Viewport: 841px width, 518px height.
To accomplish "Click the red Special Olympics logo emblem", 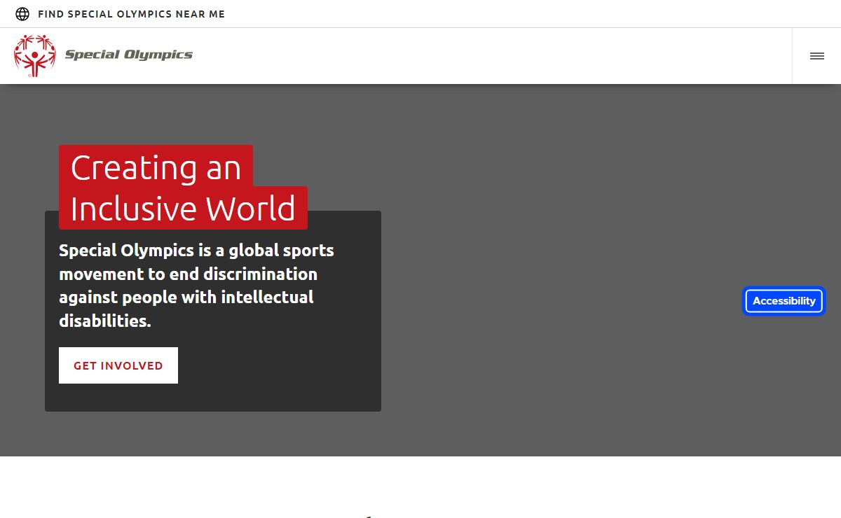I will [x=34, y=55].
